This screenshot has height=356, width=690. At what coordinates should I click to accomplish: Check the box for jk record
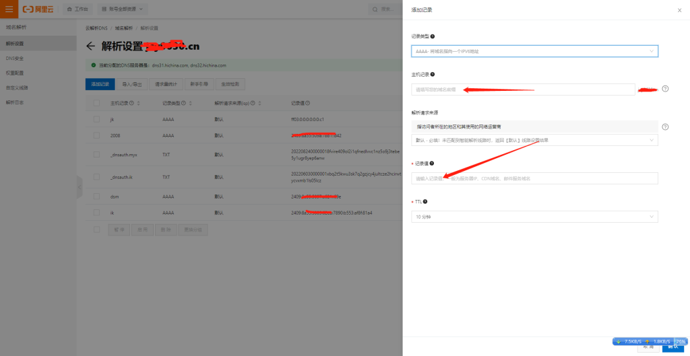96,119
